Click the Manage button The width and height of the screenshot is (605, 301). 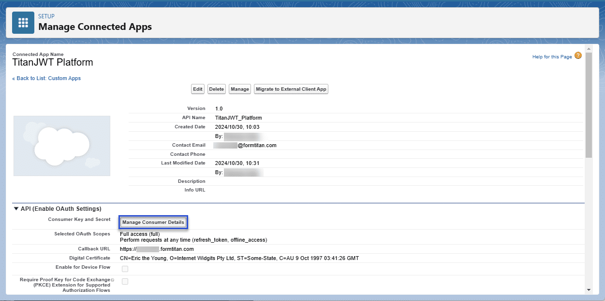tap(239, 89)
